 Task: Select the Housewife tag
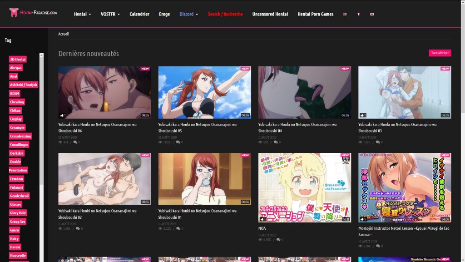point(18,256)
